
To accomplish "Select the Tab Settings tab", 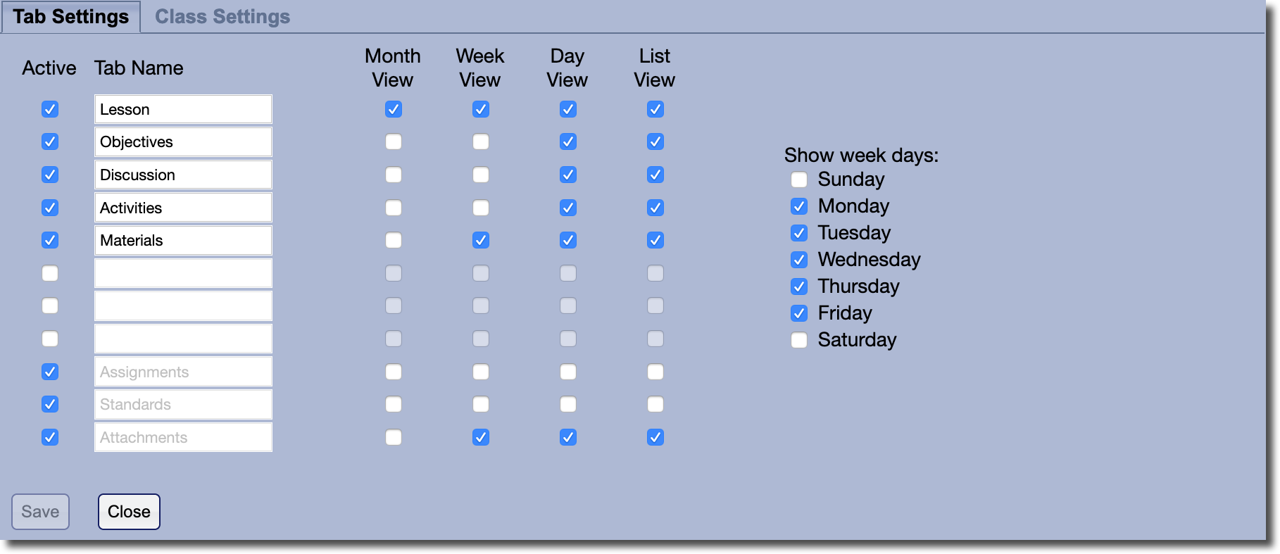I will point(70,17).
